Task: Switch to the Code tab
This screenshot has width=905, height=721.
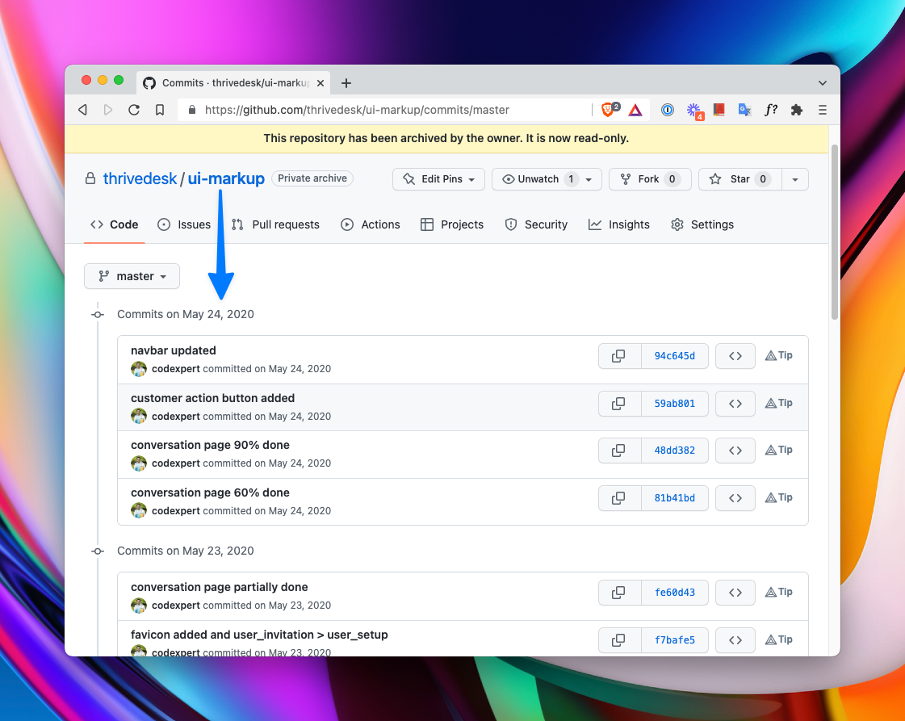Action: click(x=115, y=224)
